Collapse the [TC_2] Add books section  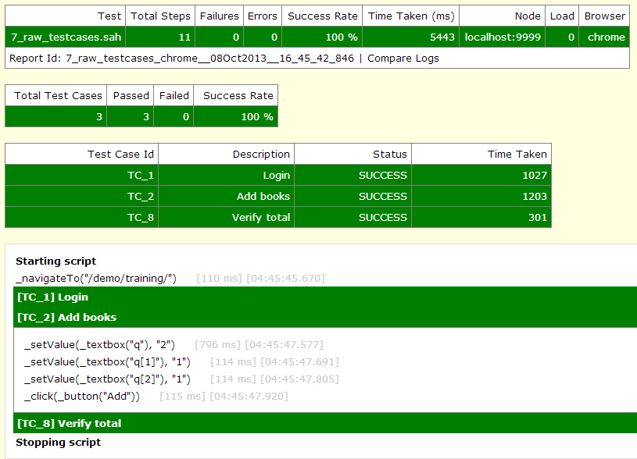[x=66, y=317]
